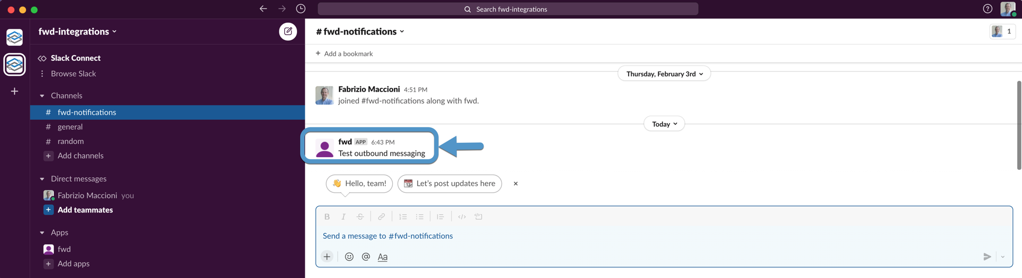Open attachments plus button in composer

pos(327,257)
